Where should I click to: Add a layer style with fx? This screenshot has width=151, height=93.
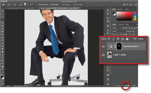[x=119, y=86]
